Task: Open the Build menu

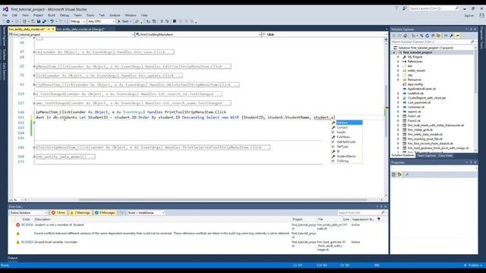Action: click(x=52, y=15)
